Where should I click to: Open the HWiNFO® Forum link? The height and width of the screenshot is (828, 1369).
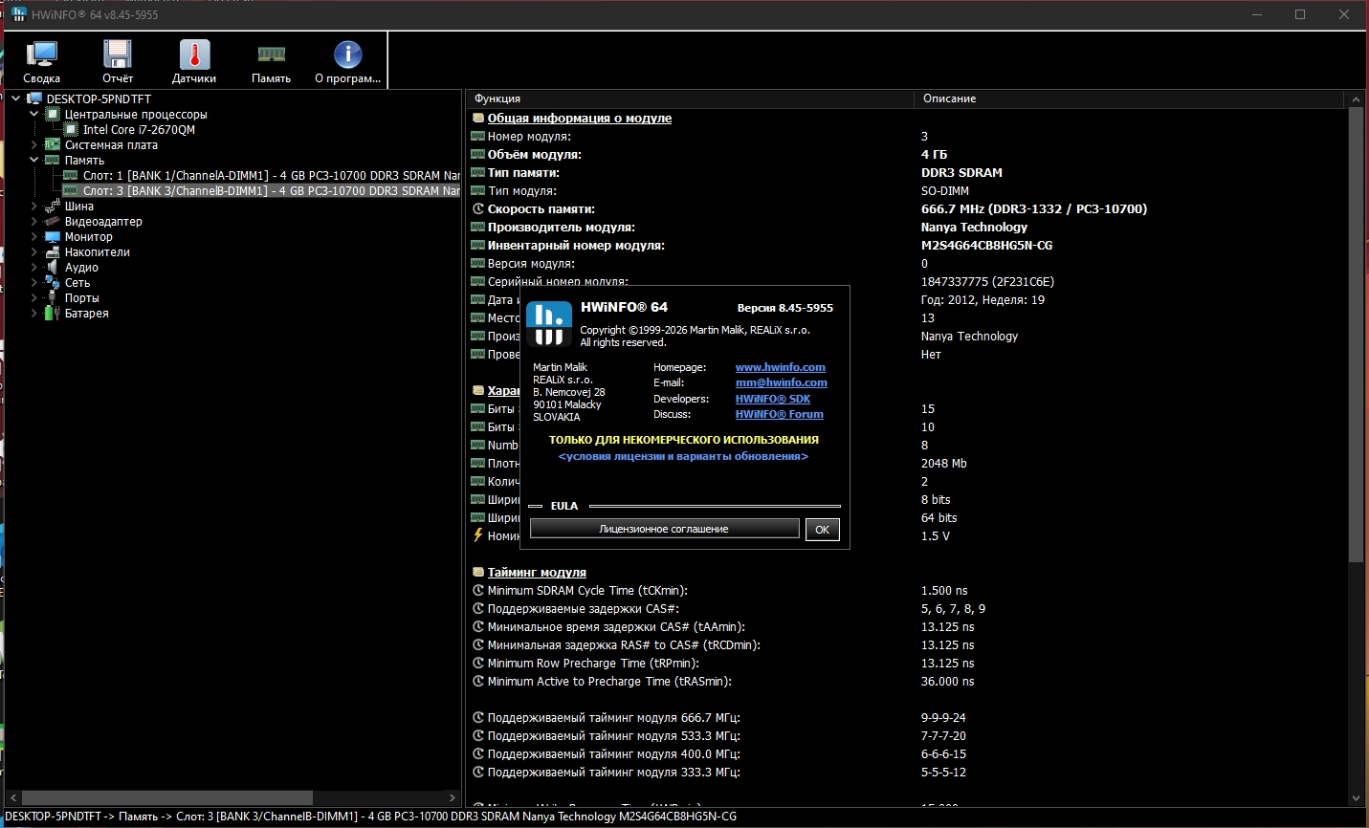point(779,414)
